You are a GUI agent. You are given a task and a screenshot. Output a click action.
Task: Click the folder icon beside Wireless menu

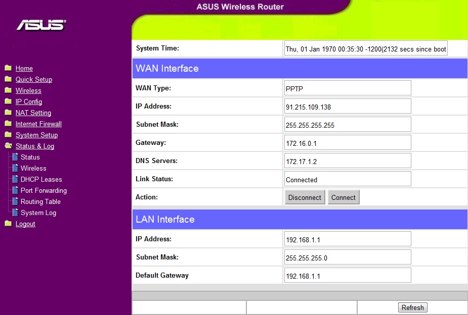coord(9,90)
